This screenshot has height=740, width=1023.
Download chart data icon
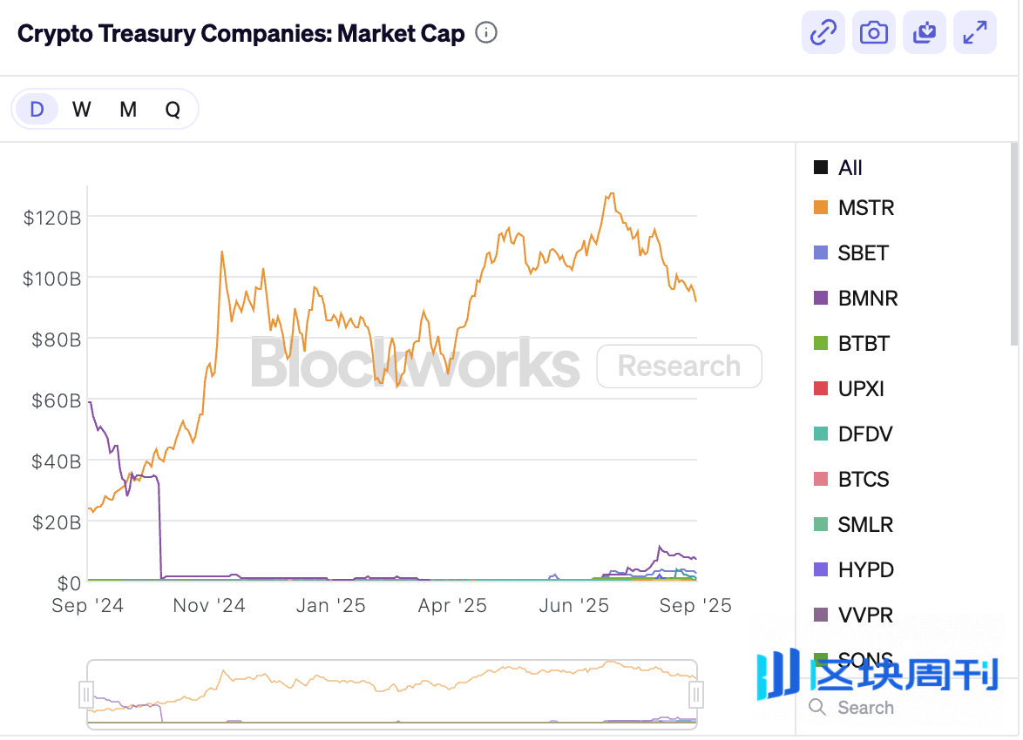(x=925, y=32)
